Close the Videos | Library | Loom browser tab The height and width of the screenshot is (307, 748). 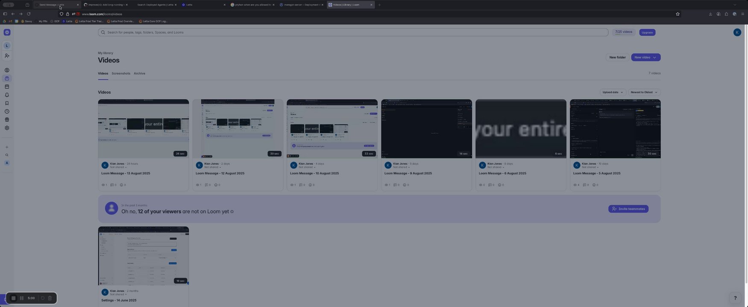[371, 5]
